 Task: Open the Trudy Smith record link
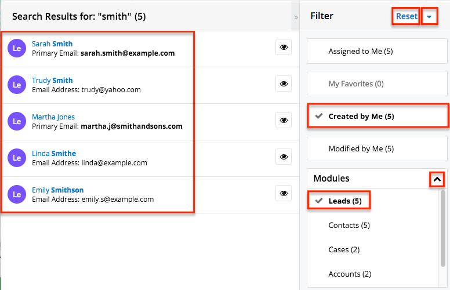tap(52, 80)
